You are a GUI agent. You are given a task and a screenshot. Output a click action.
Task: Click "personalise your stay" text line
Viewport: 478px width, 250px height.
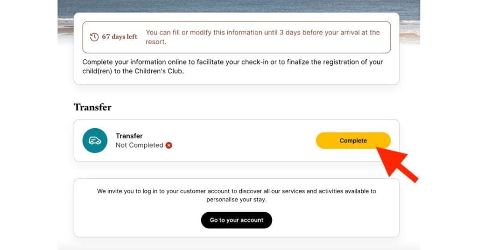[237, 200]
